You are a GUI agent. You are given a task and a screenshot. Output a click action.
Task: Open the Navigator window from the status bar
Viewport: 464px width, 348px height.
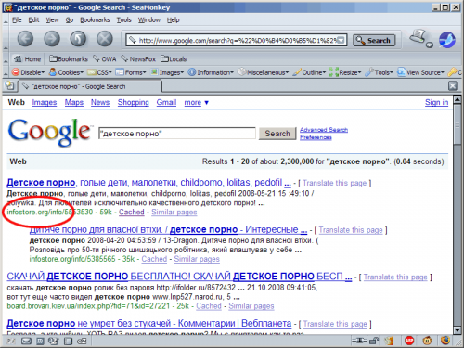coord(10,341)
